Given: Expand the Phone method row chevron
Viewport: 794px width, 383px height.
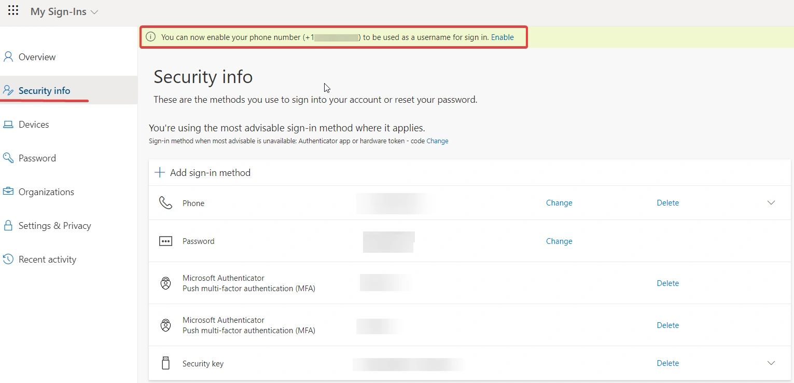Looking at the screenshot, I should pos(771,202).
